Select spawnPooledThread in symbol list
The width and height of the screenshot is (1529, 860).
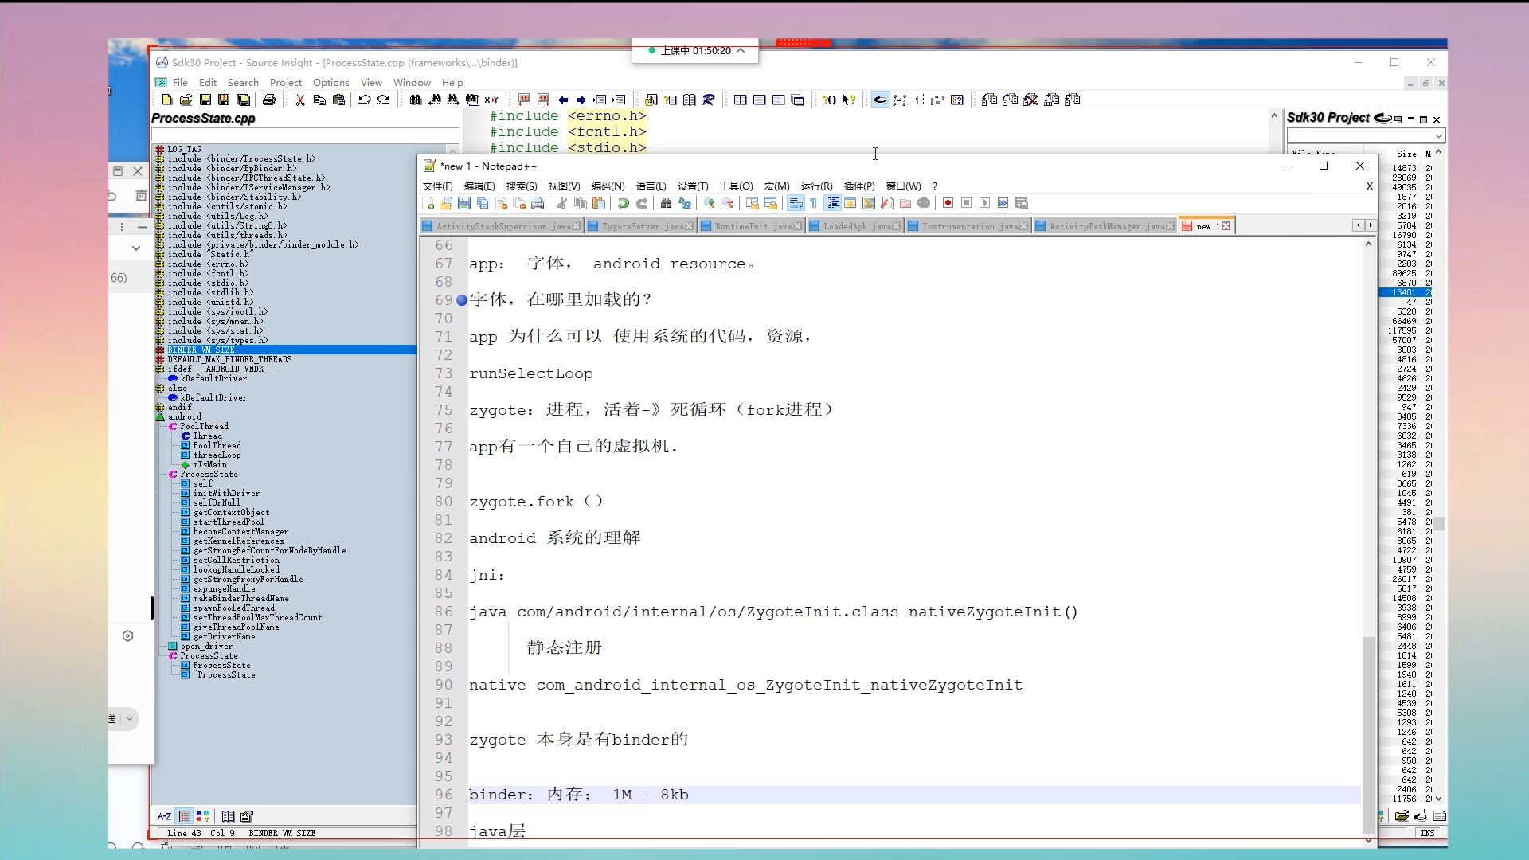[x=233, y=608]
